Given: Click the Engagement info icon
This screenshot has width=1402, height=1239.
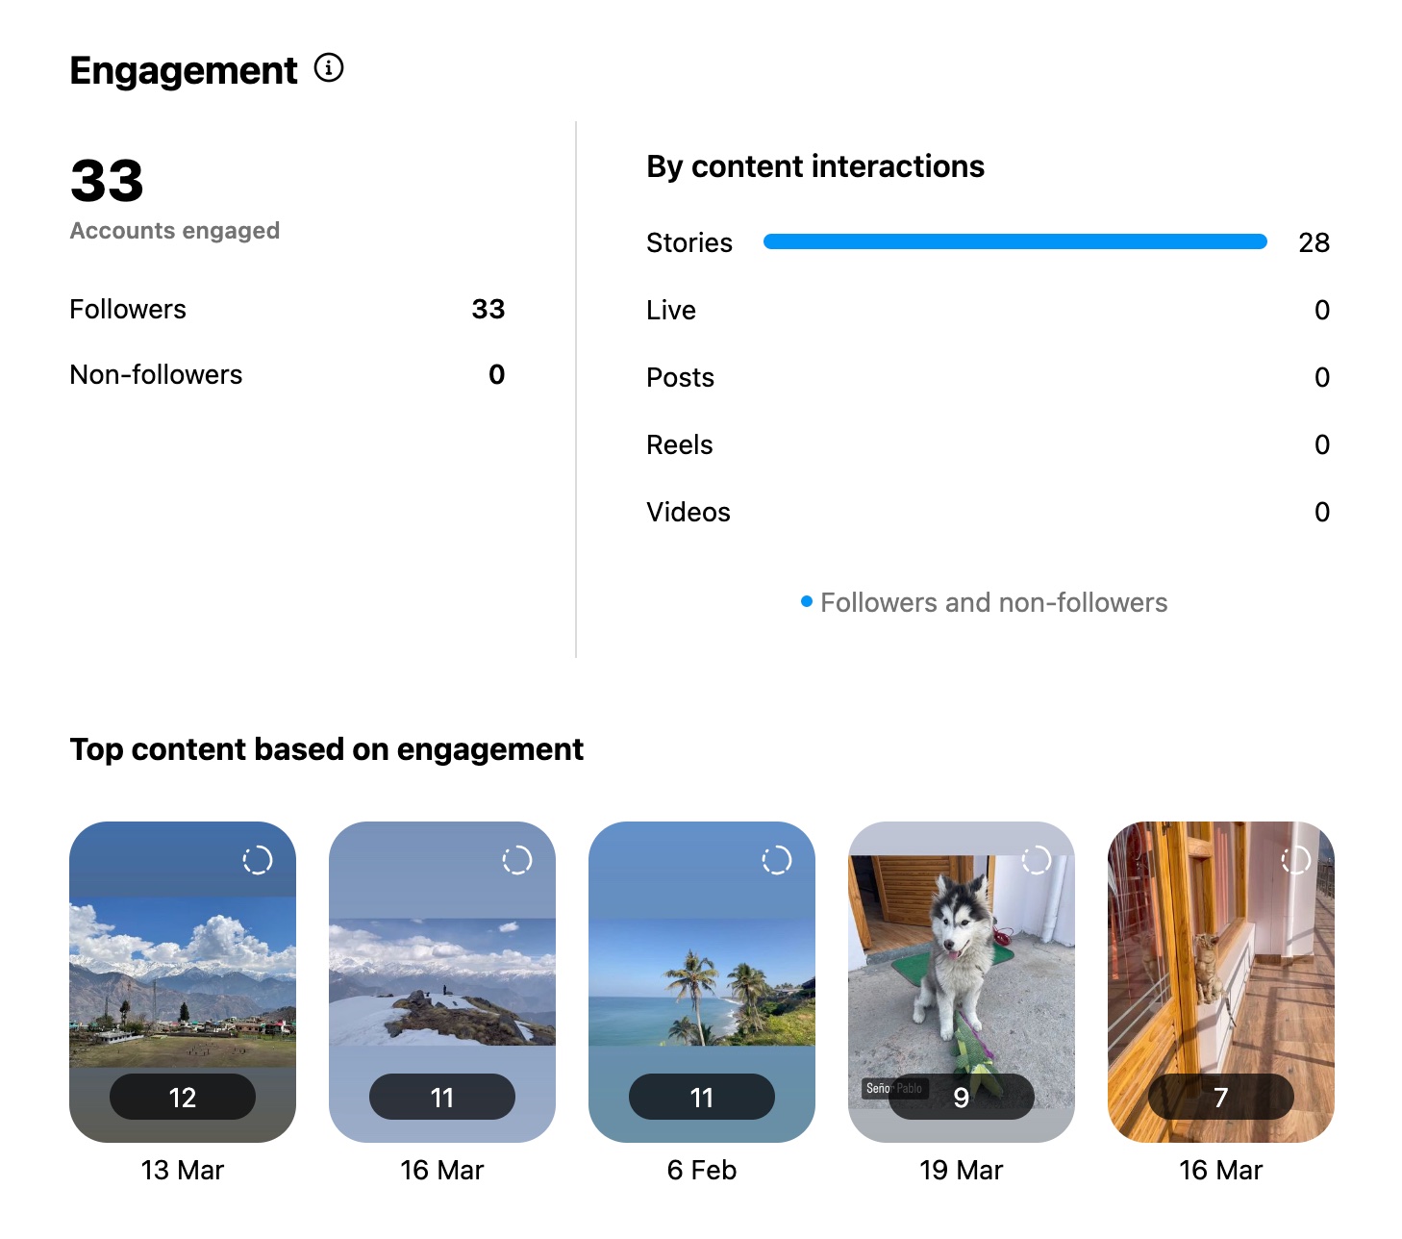Looking at the screenshot, I should (330, 68).
